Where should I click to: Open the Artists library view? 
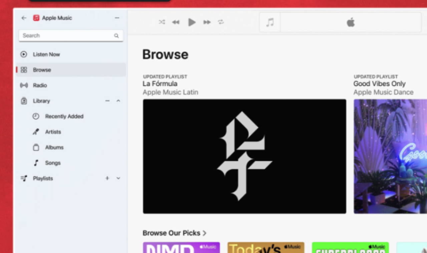click(53, 132)
